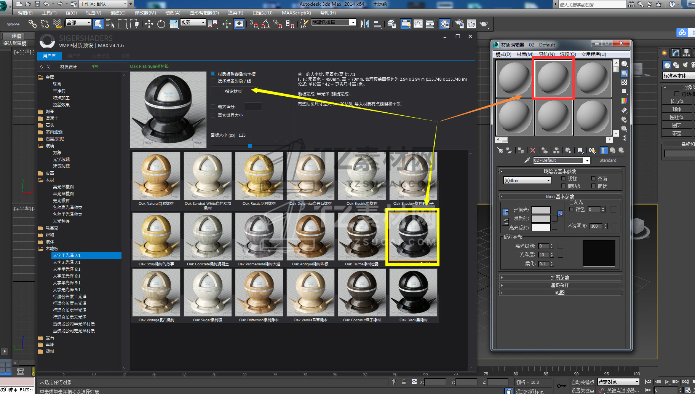Select the Shapes category icon in Create panel
Image resolution: width=695 pixels, height=394 pixels.
(x=676, y=65)
